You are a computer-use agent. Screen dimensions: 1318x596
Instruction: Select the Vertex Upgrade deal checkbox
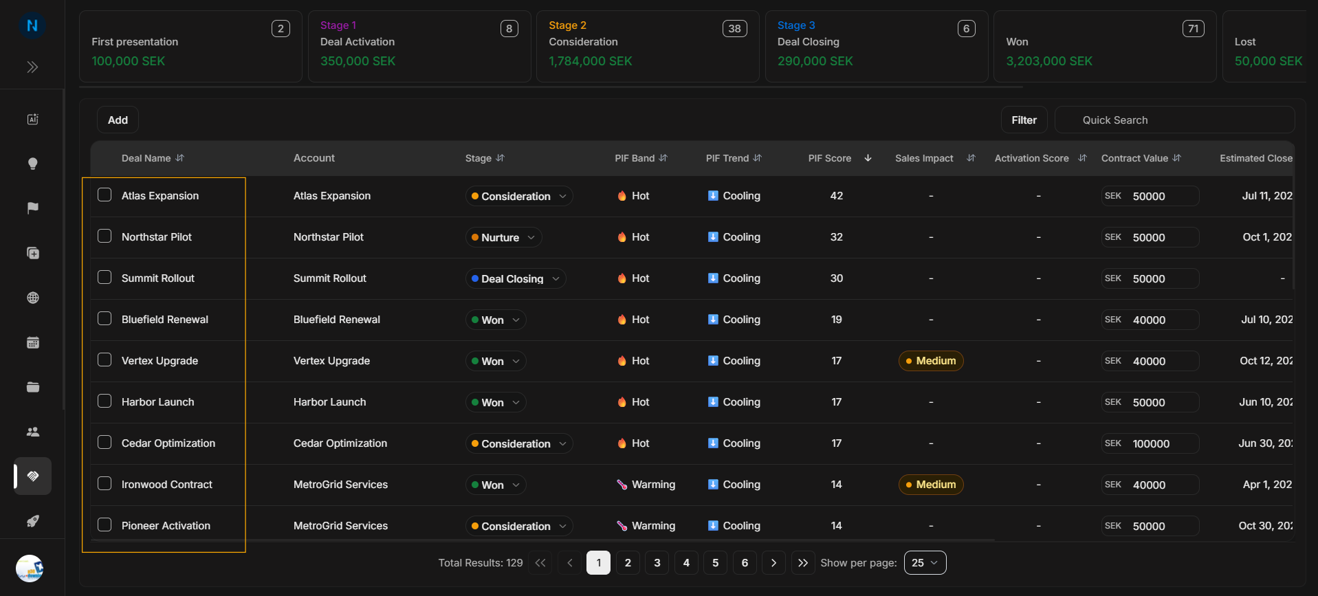[x=105, y=360]
